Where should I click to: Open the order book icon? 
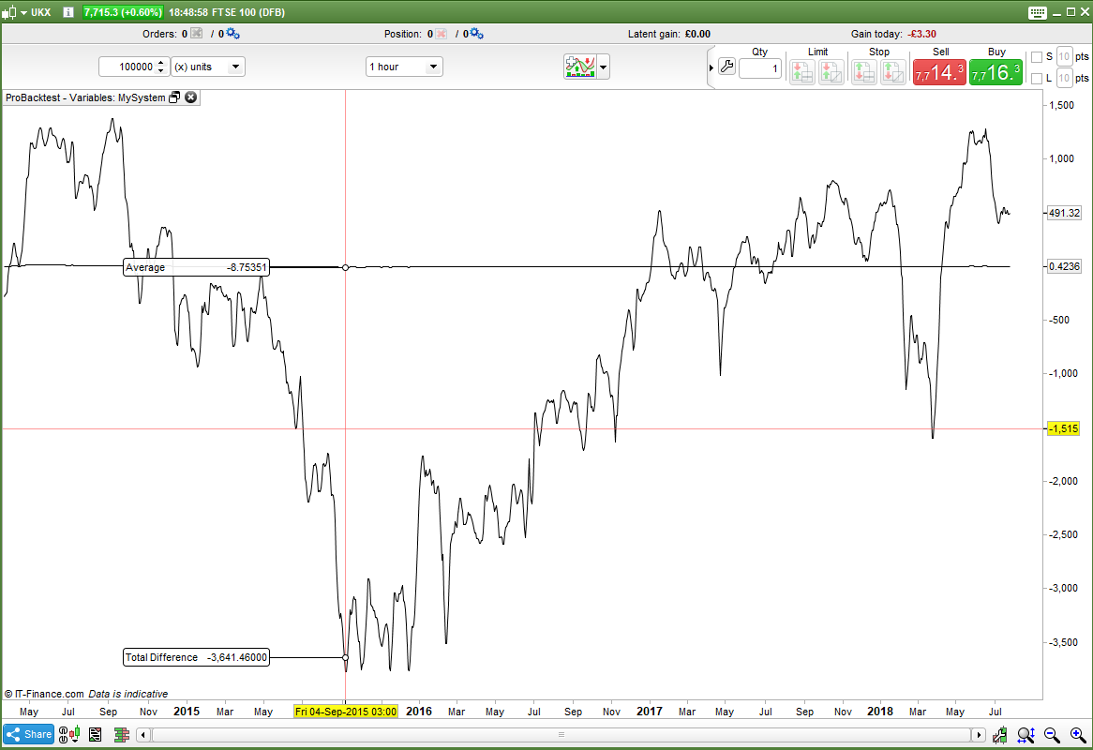tap(121, 735)
